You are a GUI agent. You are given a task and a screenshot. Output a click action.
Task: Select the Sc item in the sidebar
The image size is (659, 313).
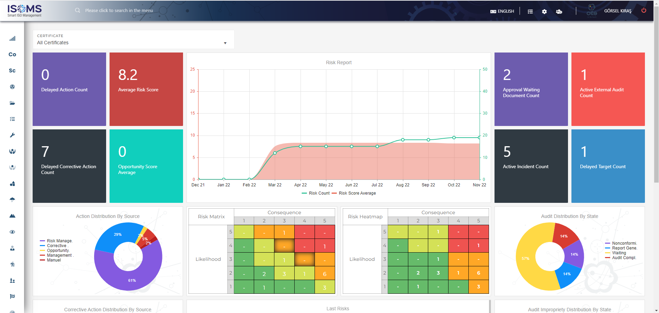coord(12,71)
